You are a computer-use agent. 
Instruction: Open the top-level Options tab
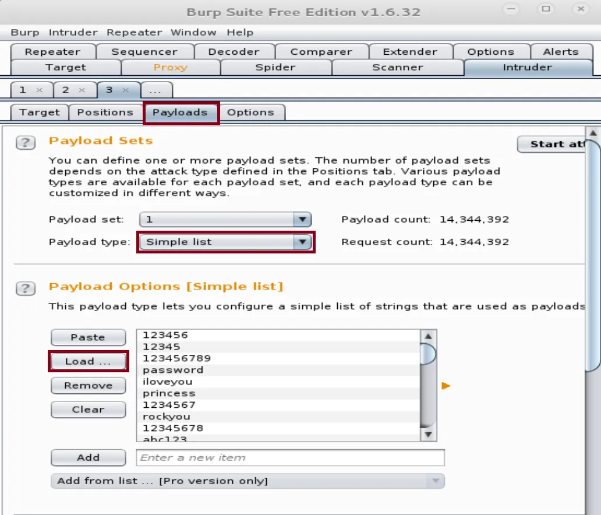tap(490, 52)
